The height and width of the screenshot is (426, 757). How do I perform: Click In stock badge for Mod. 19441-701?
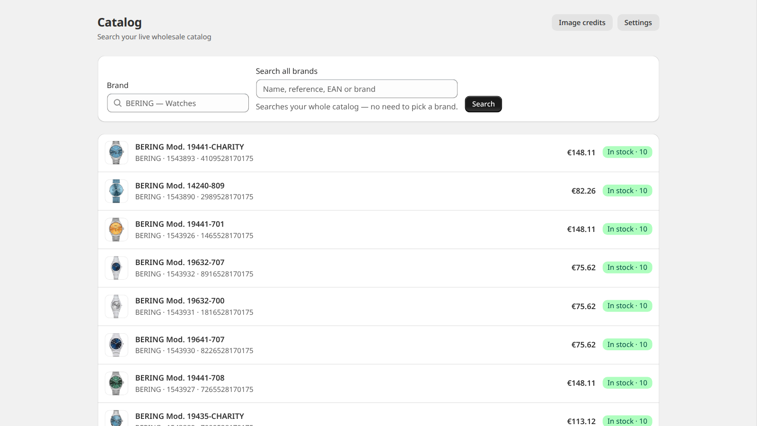point(627,229)
